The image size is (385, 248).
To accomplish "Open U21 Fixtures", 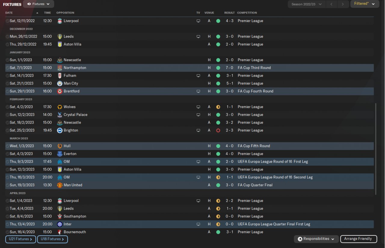I will 20,239.
